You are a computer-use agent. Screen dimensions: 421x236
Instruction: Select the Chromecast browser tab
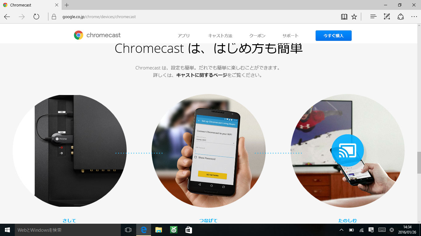point(31,5)
